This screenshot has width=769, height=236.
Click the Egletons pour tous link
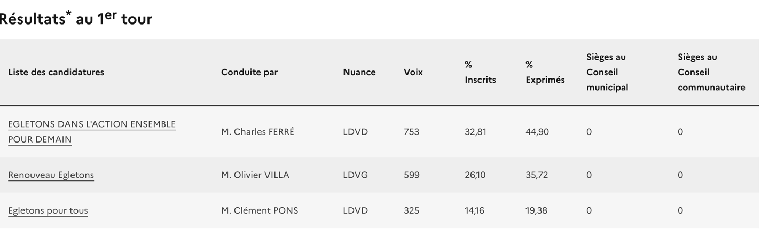[48, 210]
